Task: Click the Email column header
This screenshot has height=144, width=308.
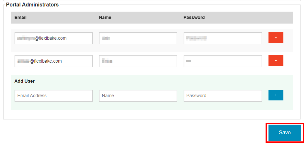Action: pyautogui.click(x=20, y=17)
